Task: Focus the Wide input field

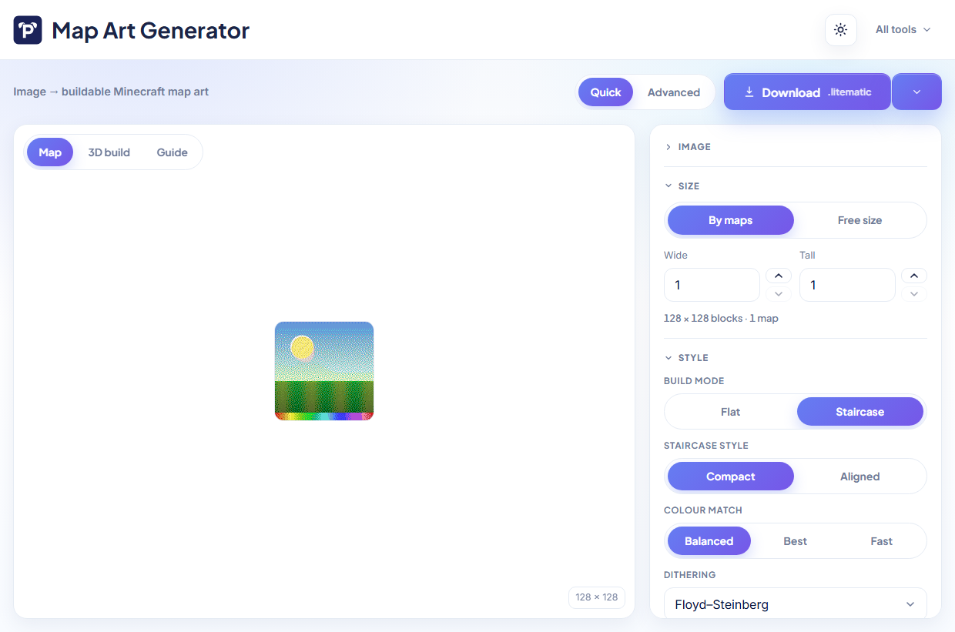Action: [x=712, y=285]
